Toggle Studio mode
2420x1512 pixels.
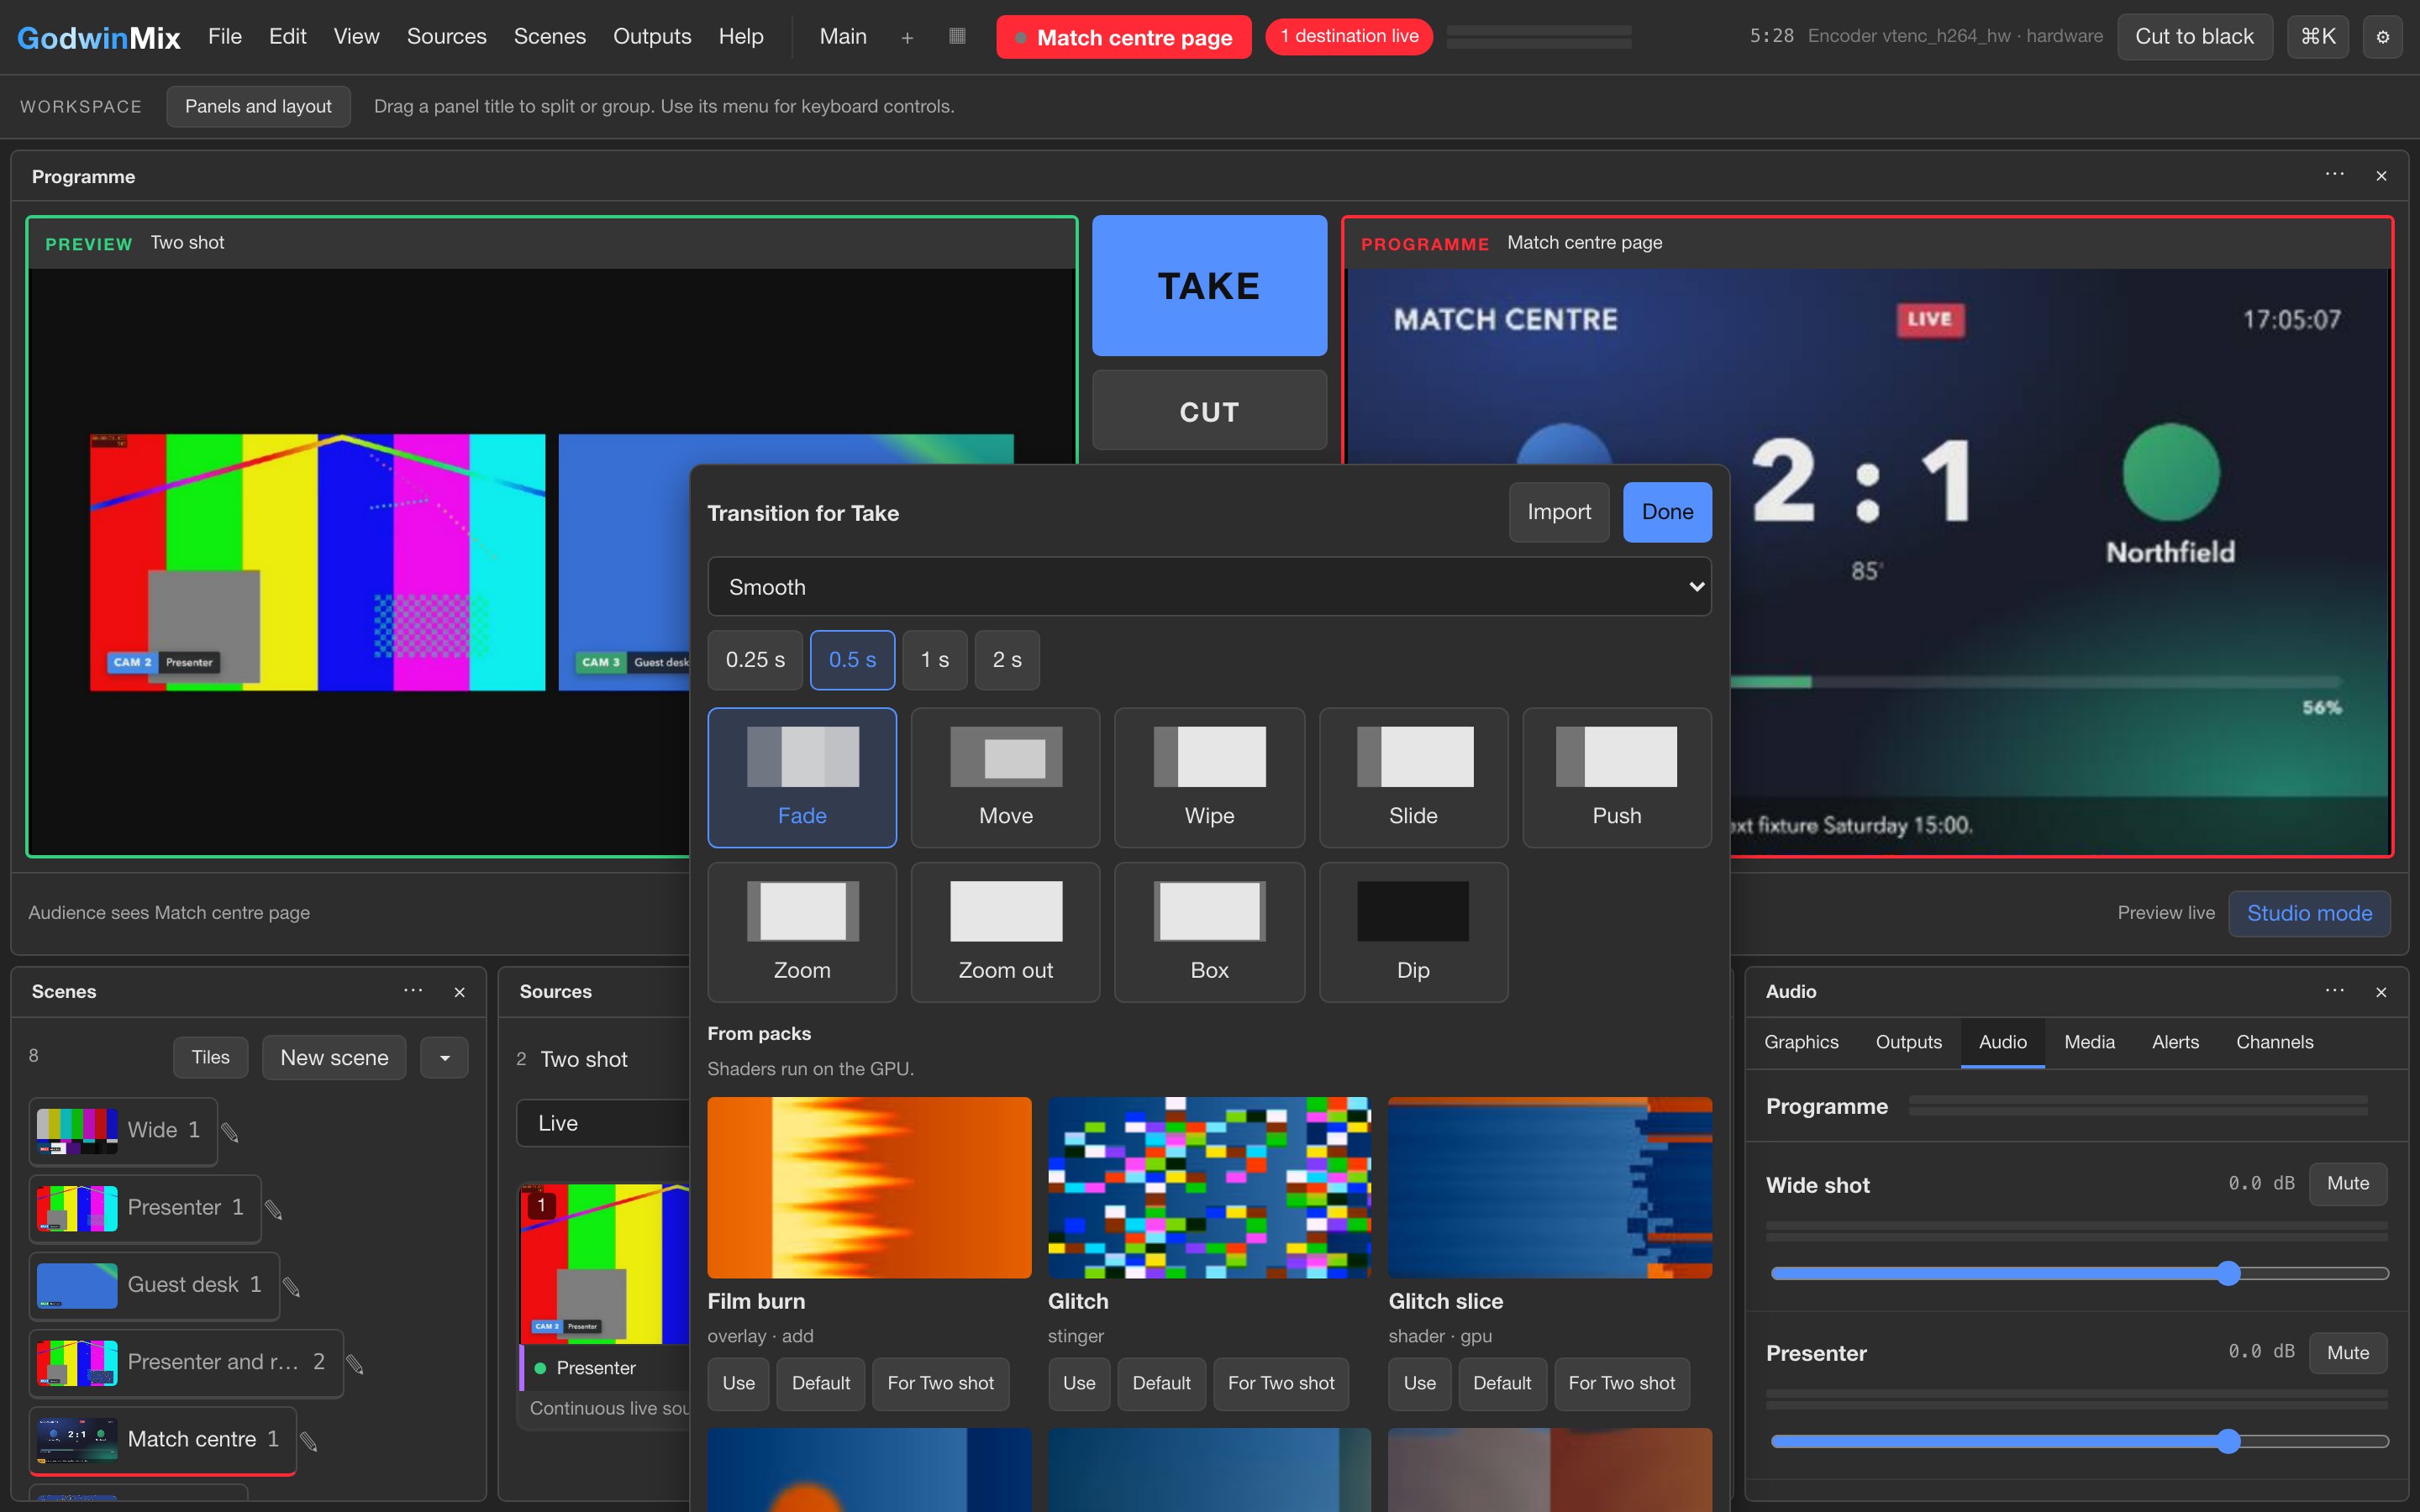[x=2309, y=913]
